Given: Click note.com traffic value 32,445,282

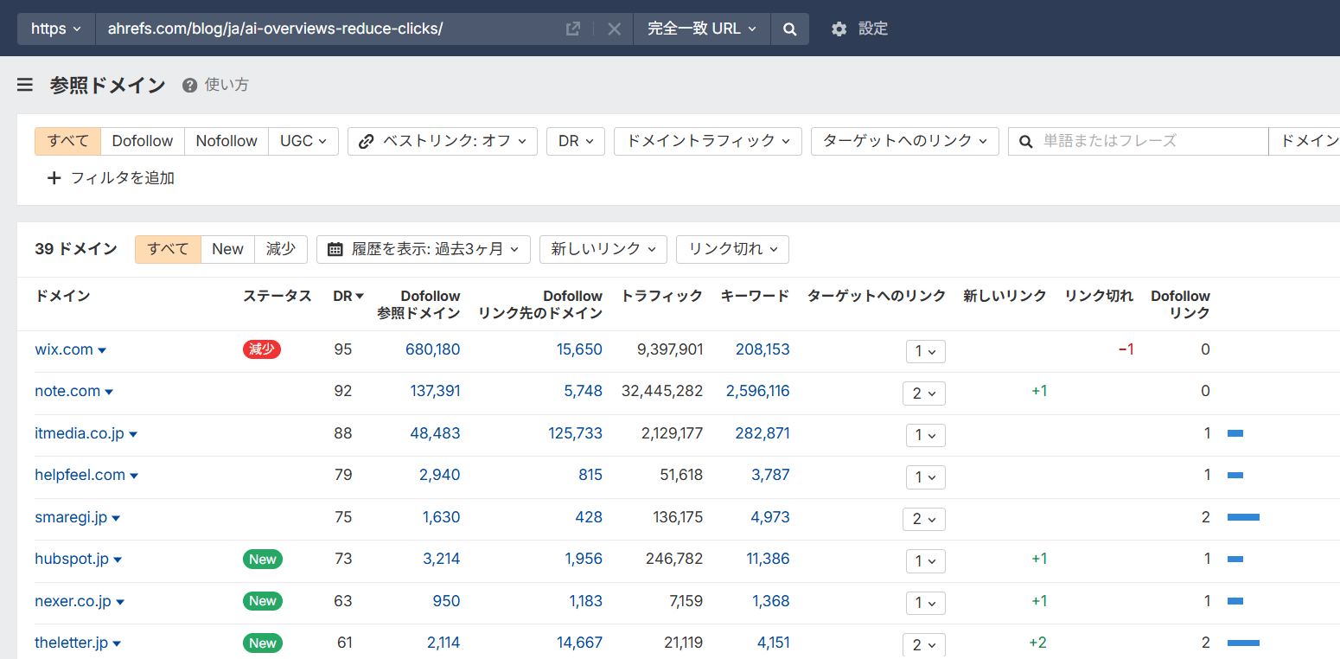Looking at the screenshot, I should (662, 391).
